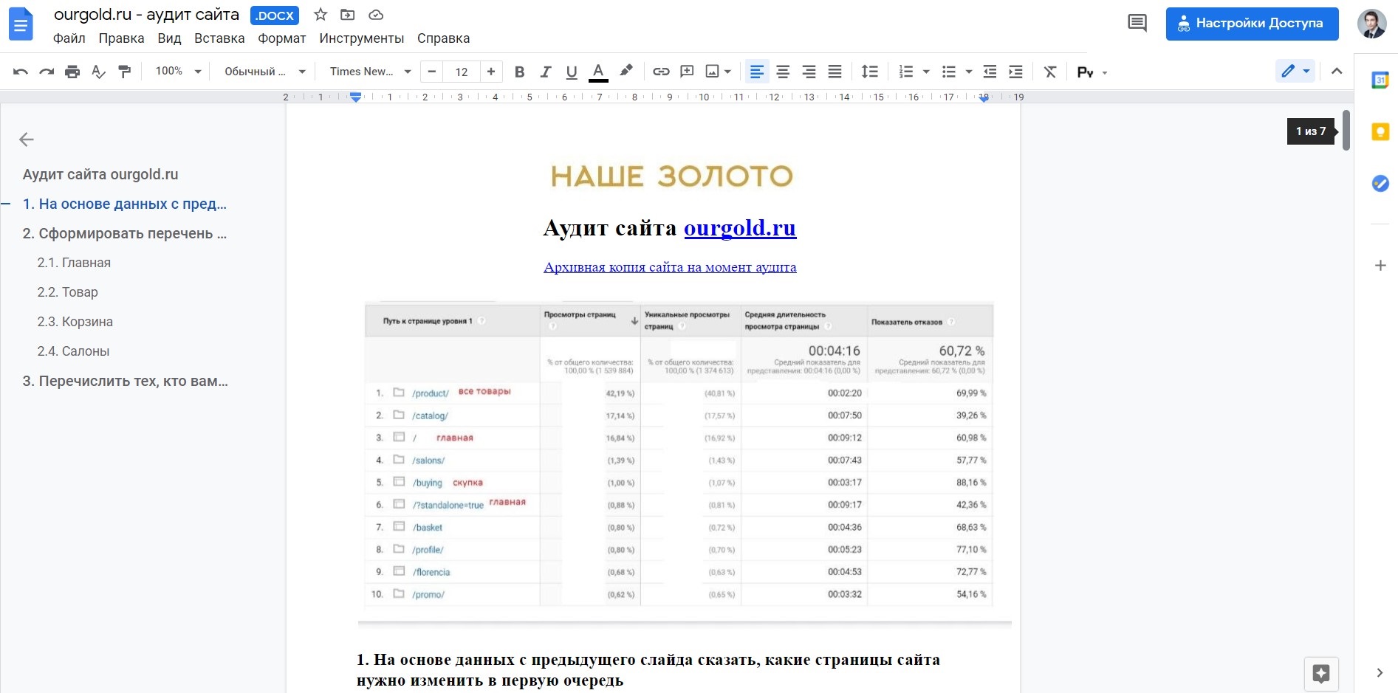This screenshot has width=1398, height=693.
Task: Open the zoom level dropdown
Action: (176, 72)
